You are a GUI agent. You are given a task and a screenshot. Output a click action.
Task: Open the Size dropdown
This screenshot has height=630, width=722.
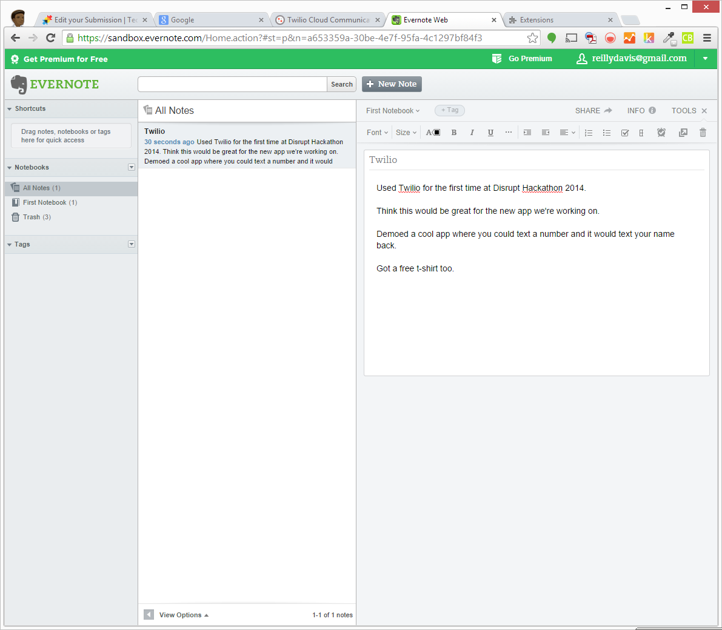(406, 133)
